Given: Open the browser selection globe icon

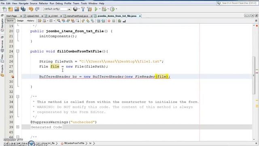Looking at the screenshot, I should click(x=75, y=9).
